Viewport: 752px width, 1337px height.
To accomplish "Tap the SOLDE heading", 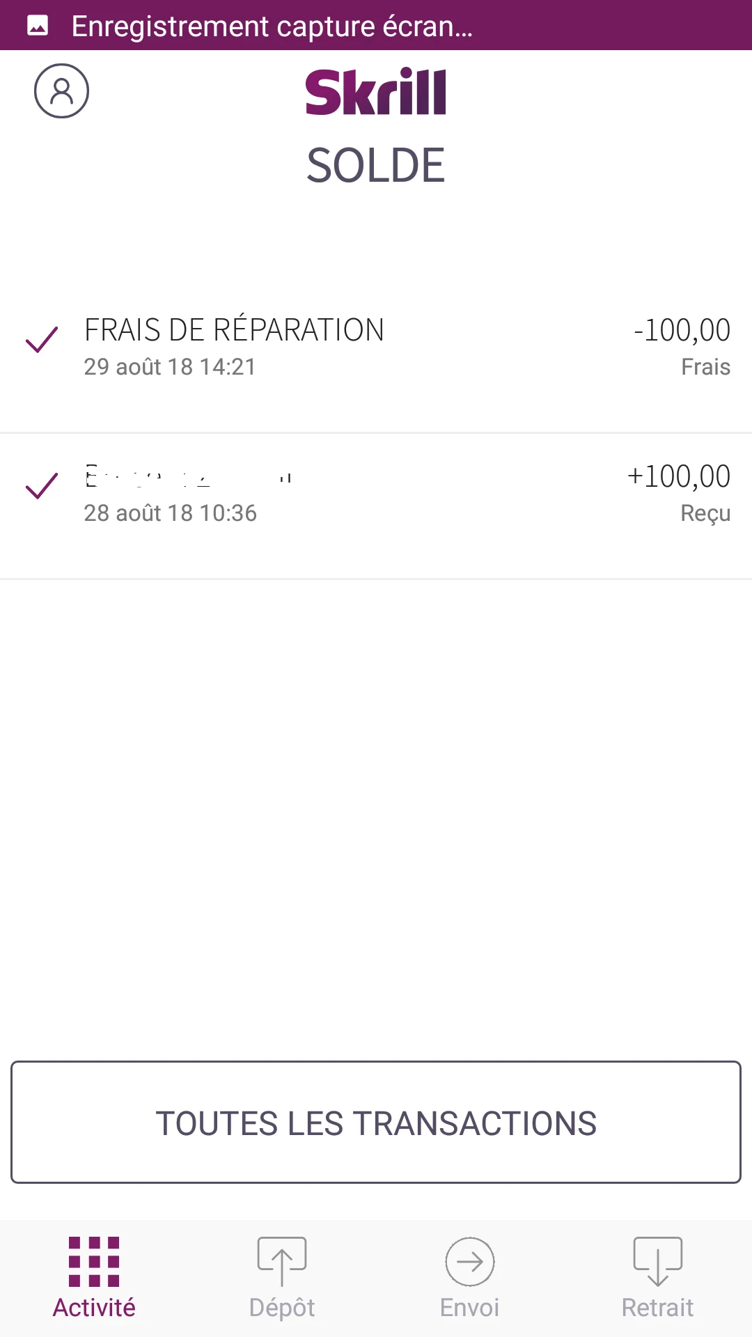I will pyautogui.click(x=375, y=166).
